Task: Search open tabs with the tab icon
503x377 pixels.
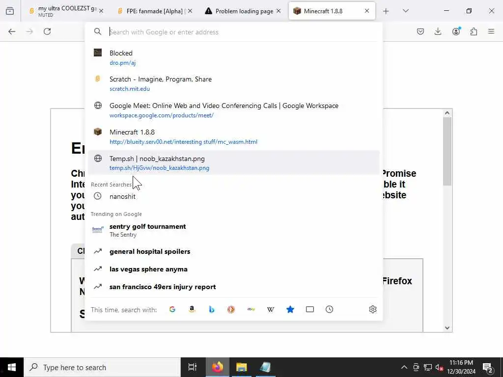Action: [309, 309]
